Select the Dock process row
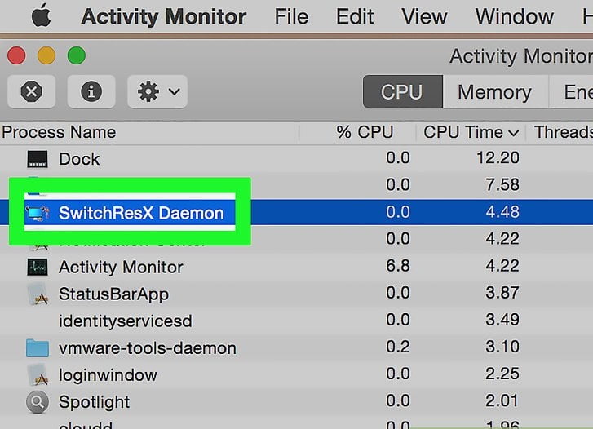The height and width of the screenshot is (429, 593). point(297,158)
